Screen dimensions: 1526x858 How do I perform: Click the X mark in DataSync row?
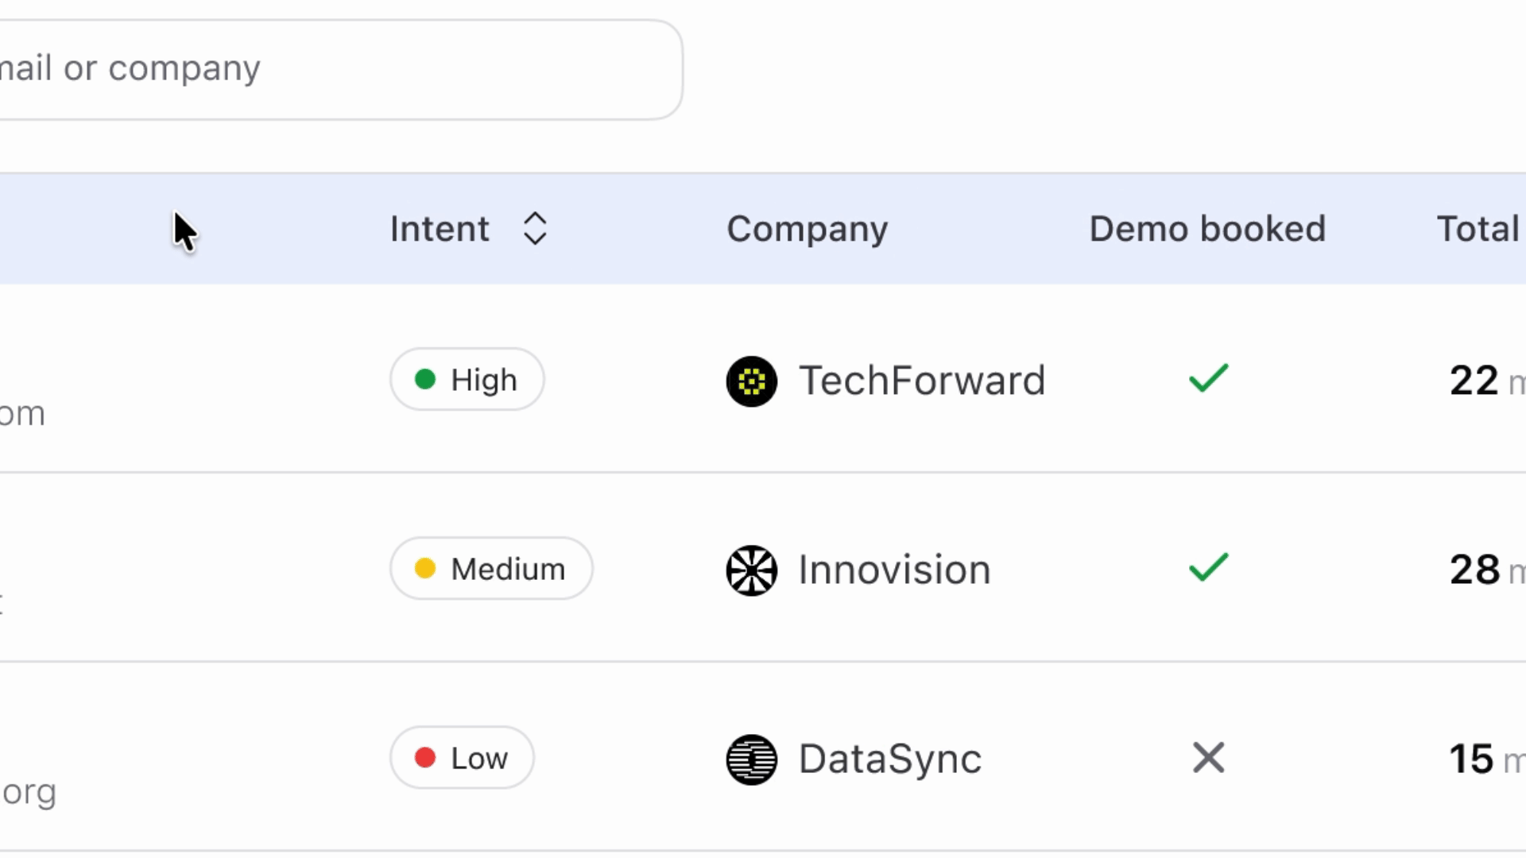click(1208, 758)
